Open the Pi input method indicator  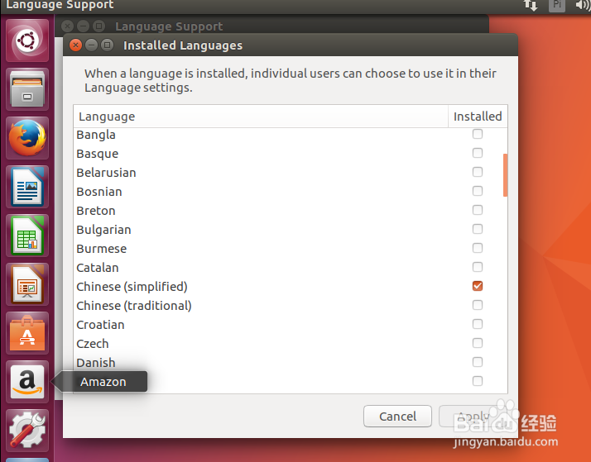pos(557,5)
